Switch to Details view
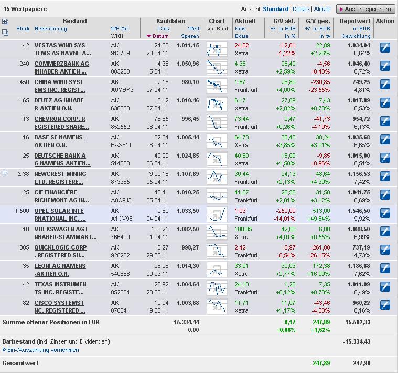Viewport: 398px width, 373px height. tap(301, 9)
